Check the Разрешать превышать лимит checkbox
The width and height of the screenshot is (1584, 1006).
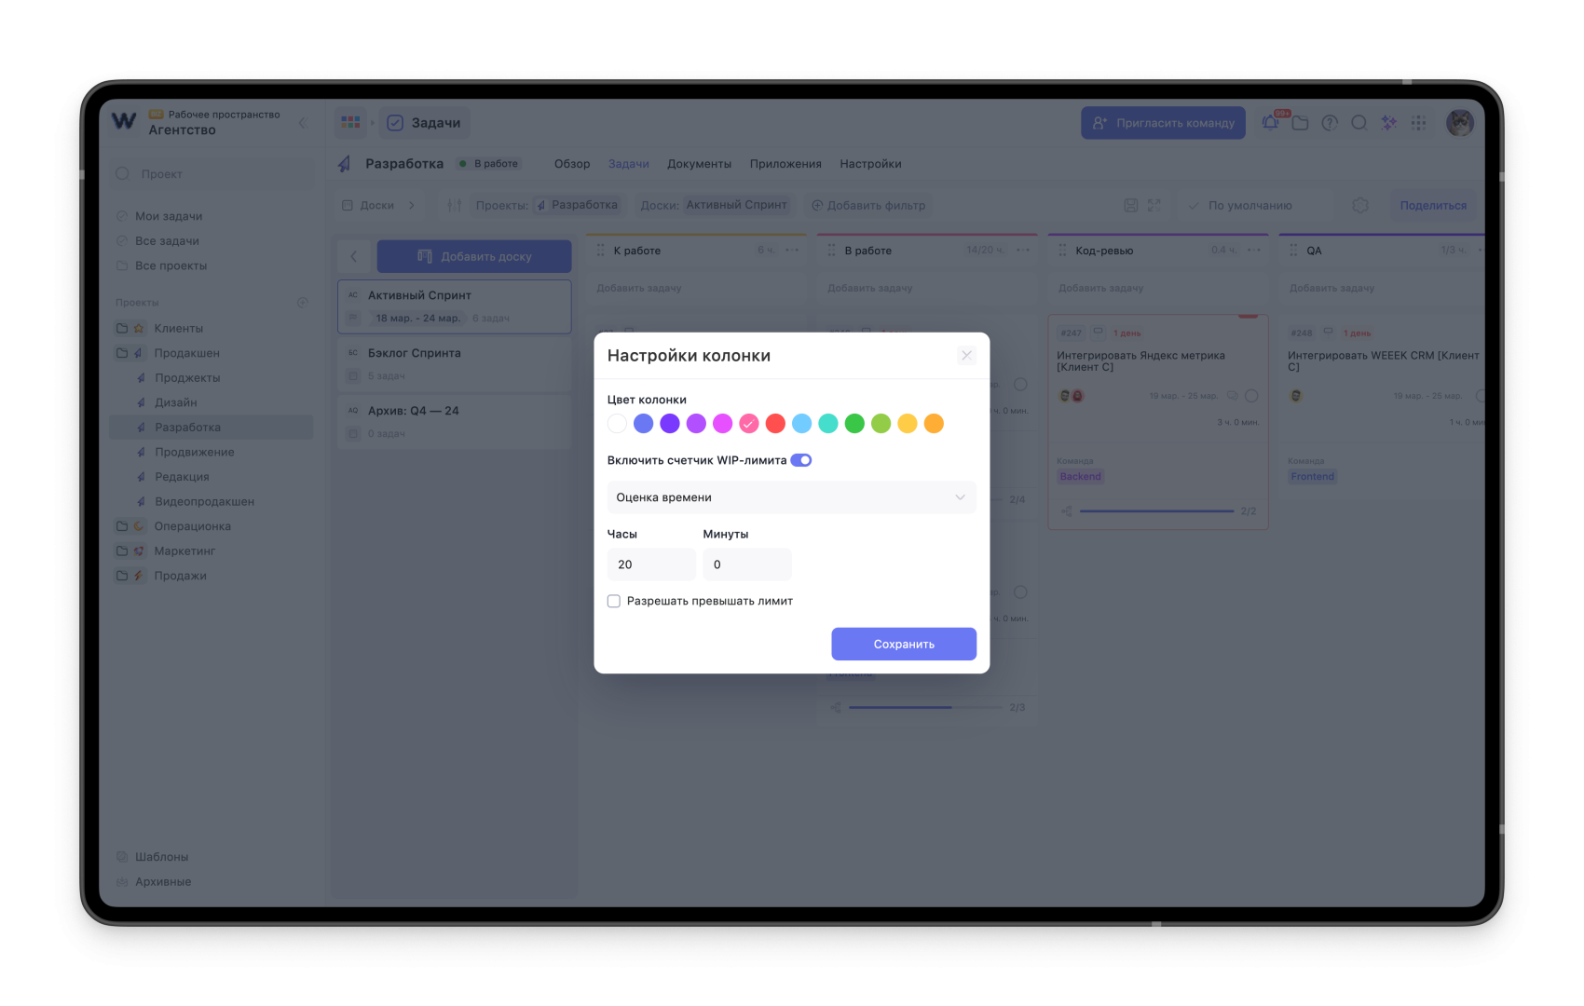coord(614,602)
